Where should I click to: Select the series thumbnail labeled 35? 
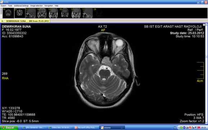coord(65,13)
